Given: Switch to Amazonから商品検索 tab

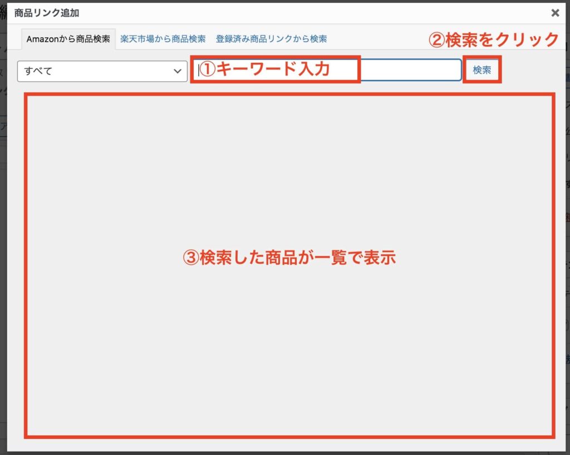Looking at the screenshot, I should (x=68, y=39).
